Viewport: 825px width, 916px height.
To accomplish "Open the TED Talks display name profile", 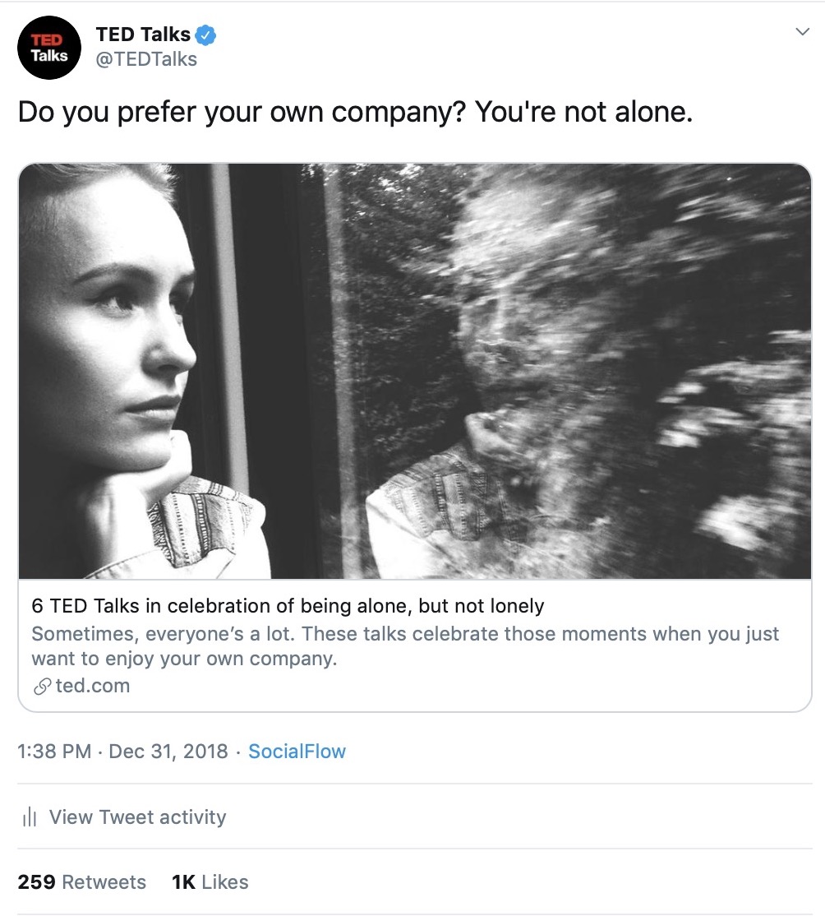I will pos(143,35).
